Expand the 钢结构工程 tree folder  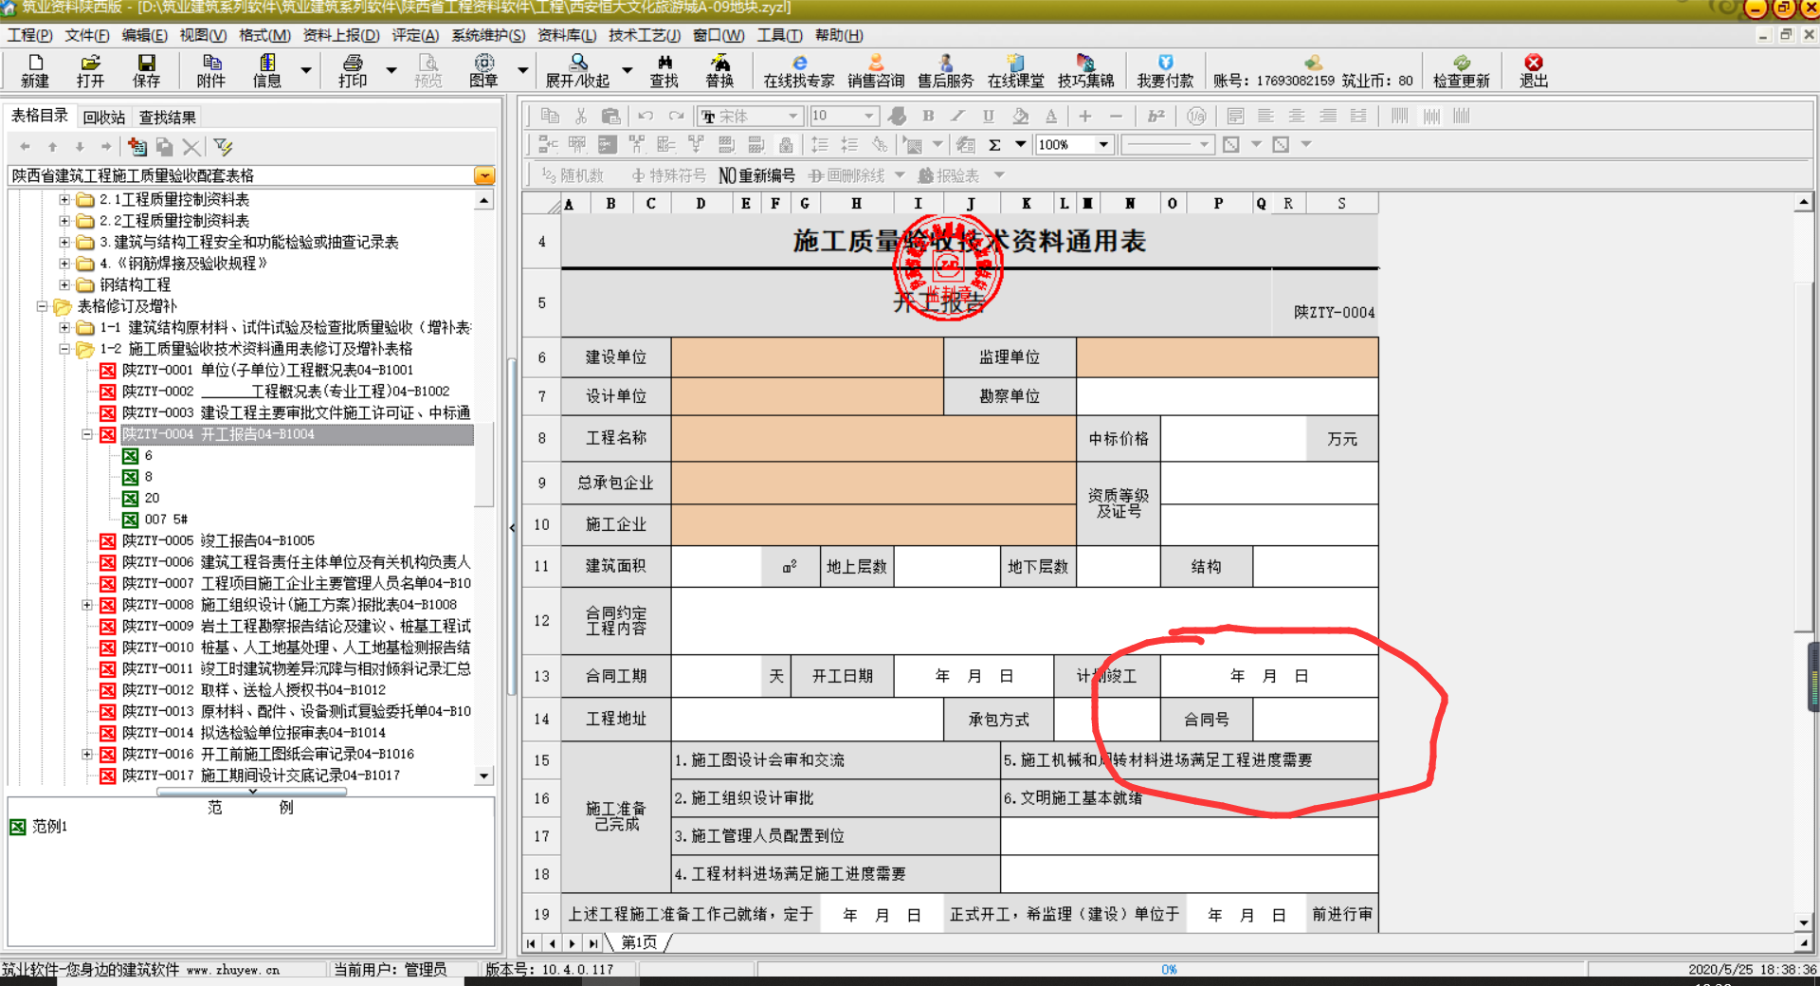click(x=64, y=284)
